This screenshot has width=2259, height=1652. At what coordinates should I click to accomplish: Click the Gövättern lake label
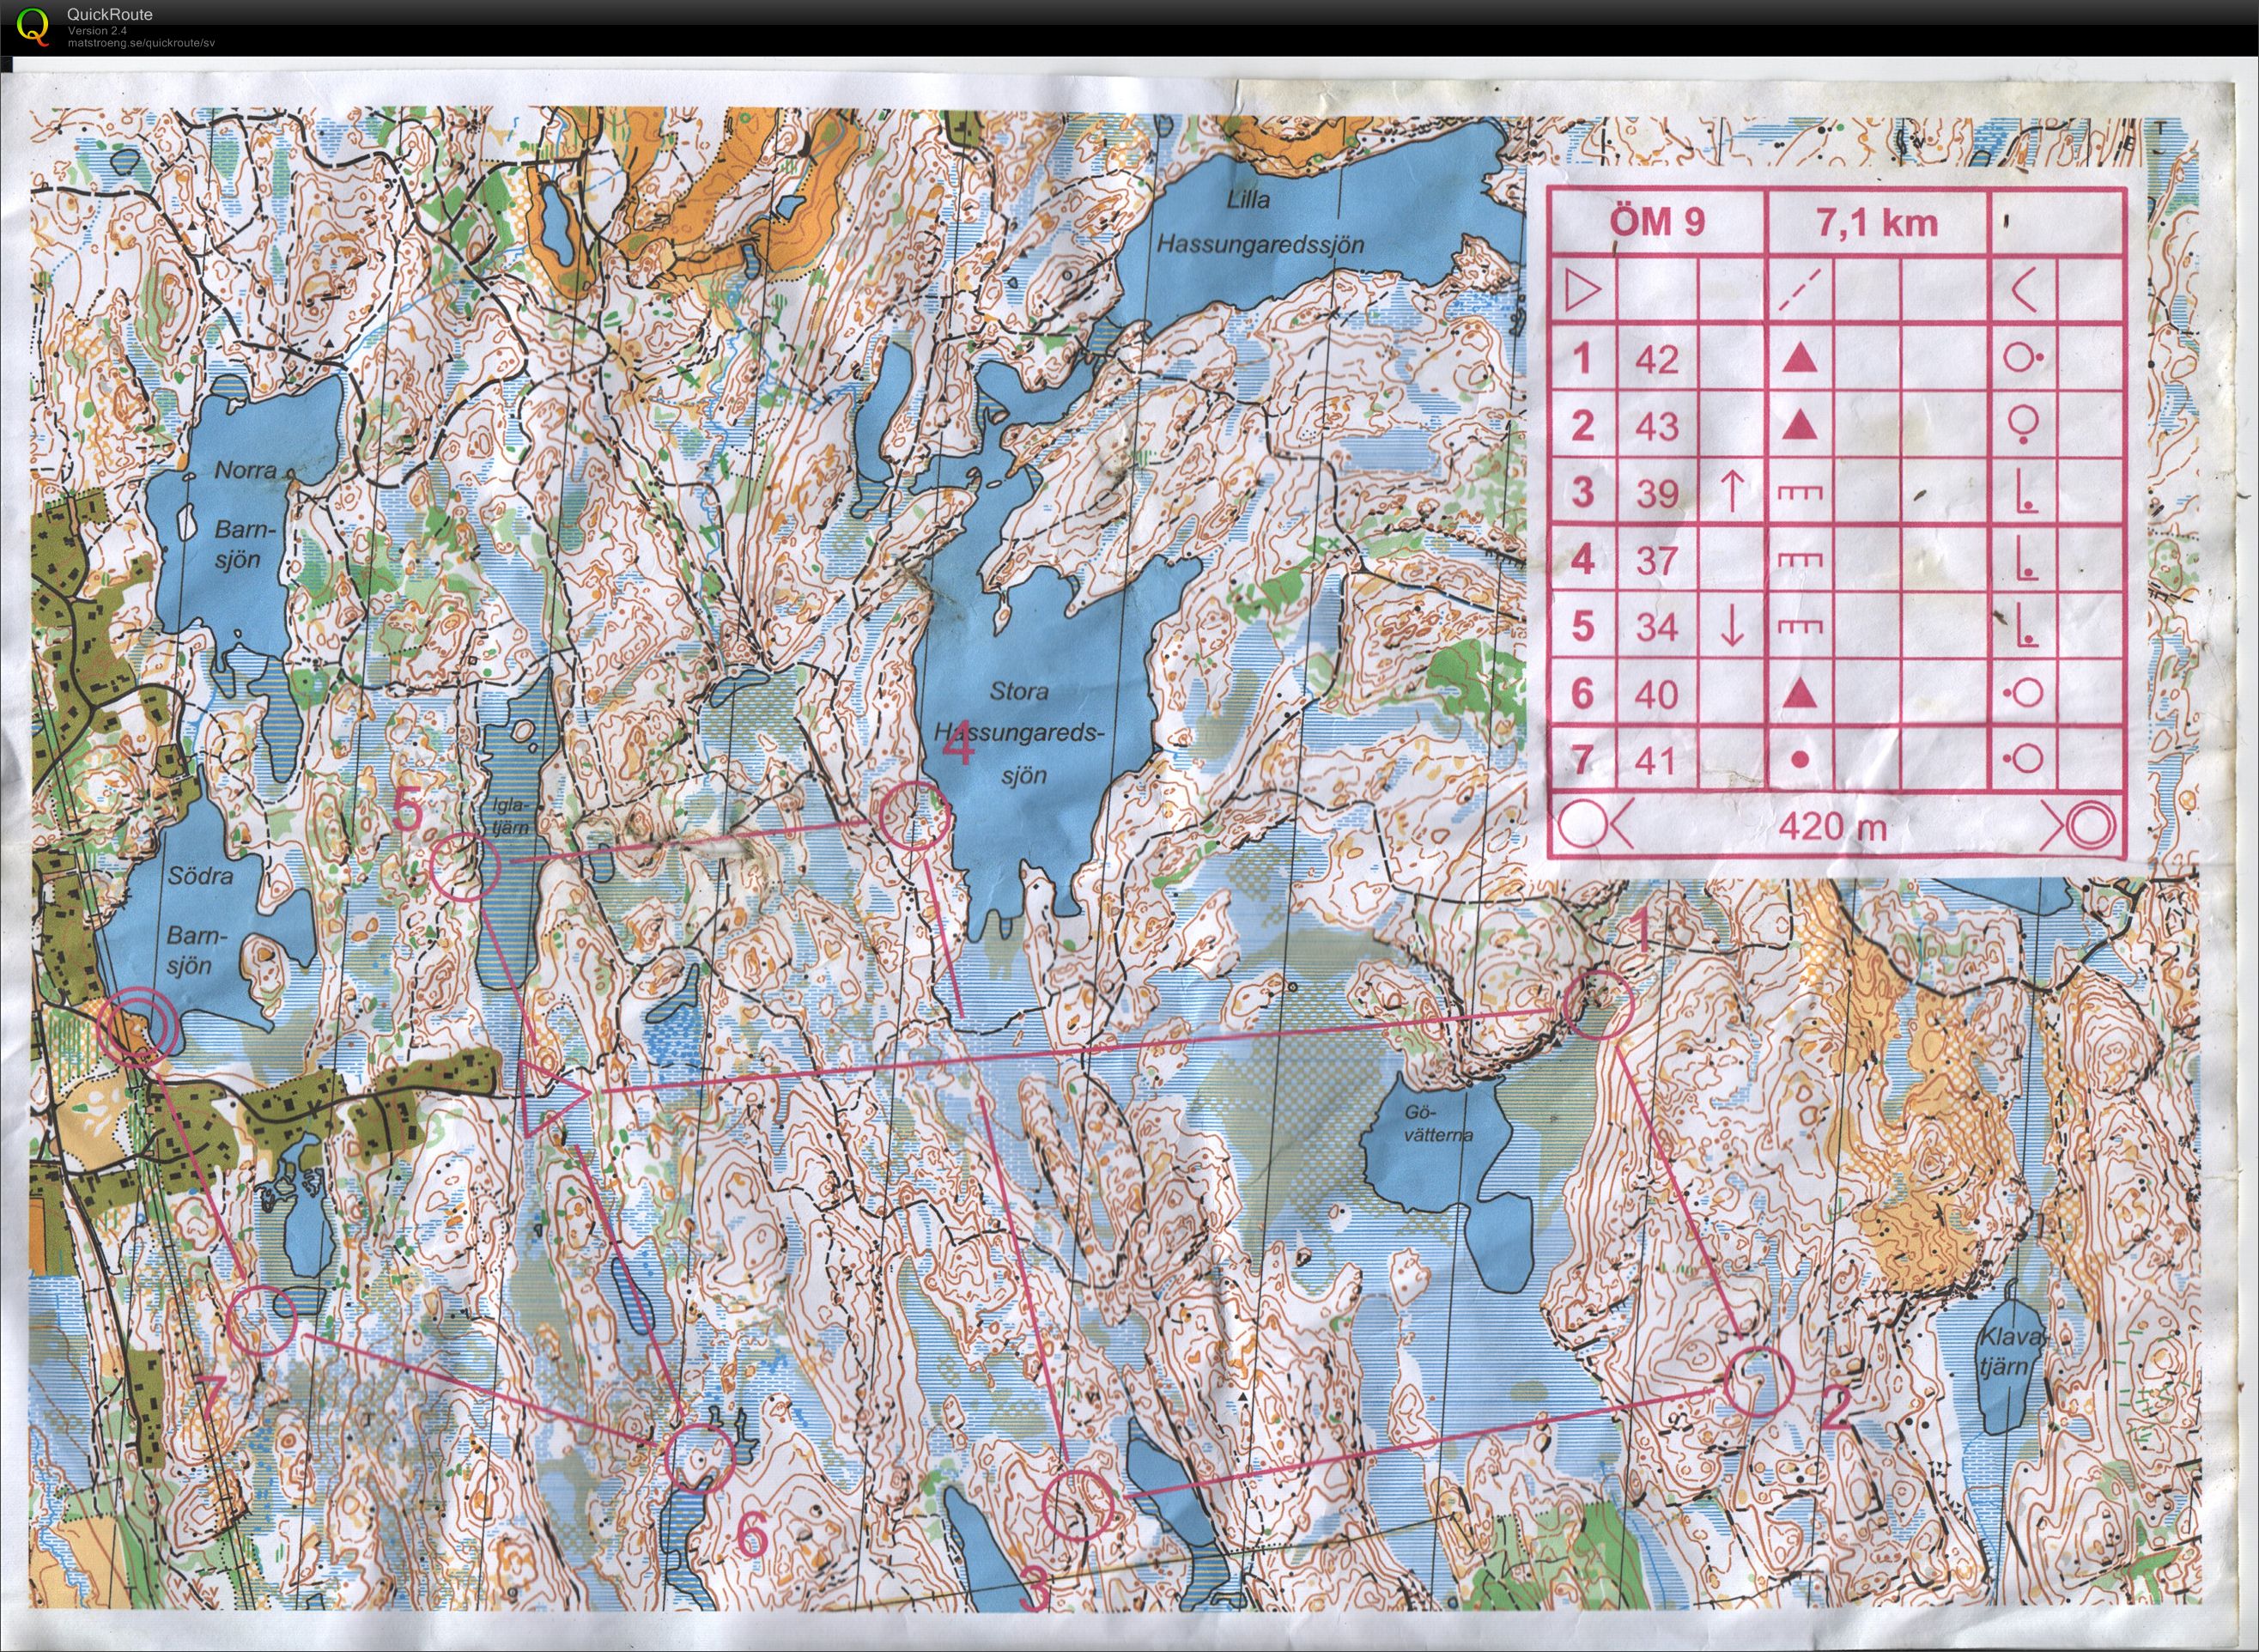click(x=1438, y=1124)
